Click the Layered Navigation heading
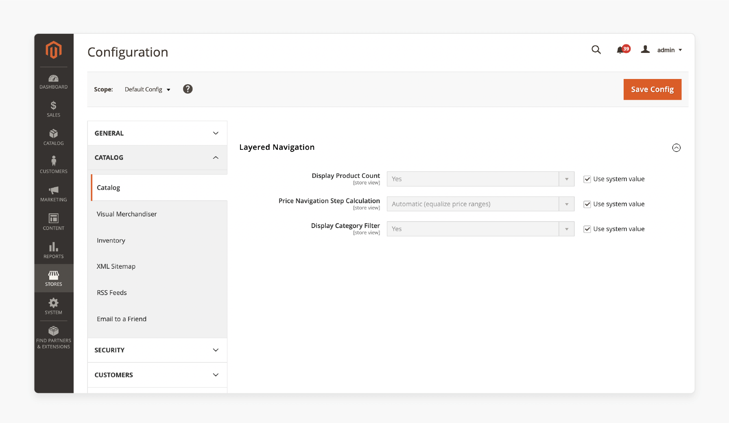 pyautogui.click(x=277, y=147)
